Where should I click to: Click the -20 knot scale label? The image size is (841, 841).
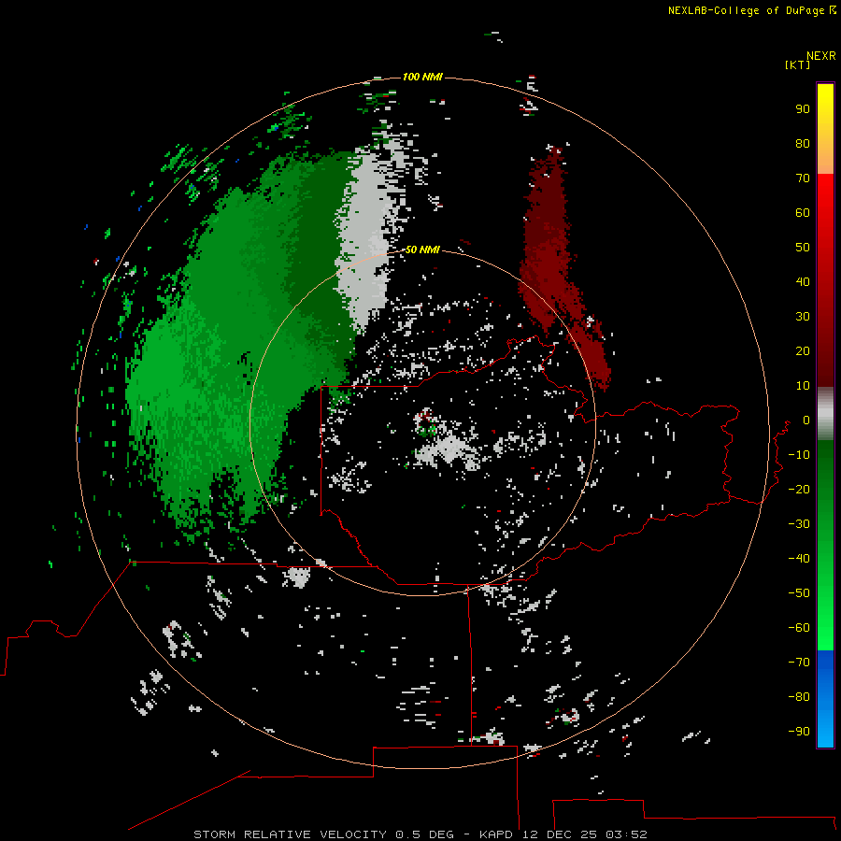pyautogui.click(x=799, y=489)
